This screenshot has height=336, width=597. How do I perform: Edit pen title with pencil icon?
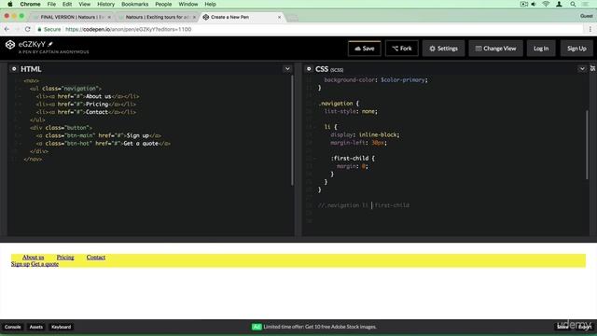(50, 44)
